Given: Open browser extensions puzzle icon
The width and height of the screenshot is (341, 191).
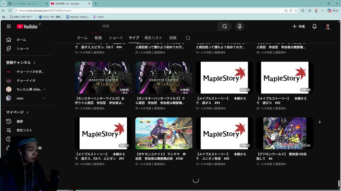Looking at the screenshot, I should 303,11.
